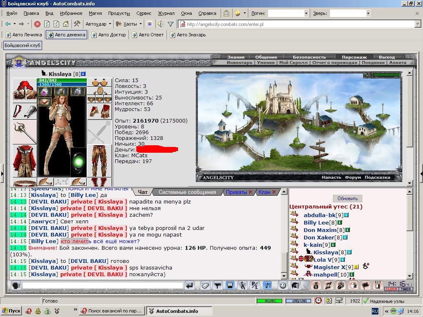The image size is (423, 317).
Task: Toggle the Авто Лечилка button
Action: (x=24, y=35)
